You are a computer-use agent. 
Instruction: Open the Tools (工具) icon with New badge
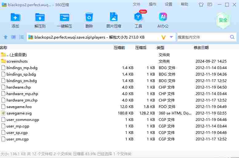click(138, 17)
